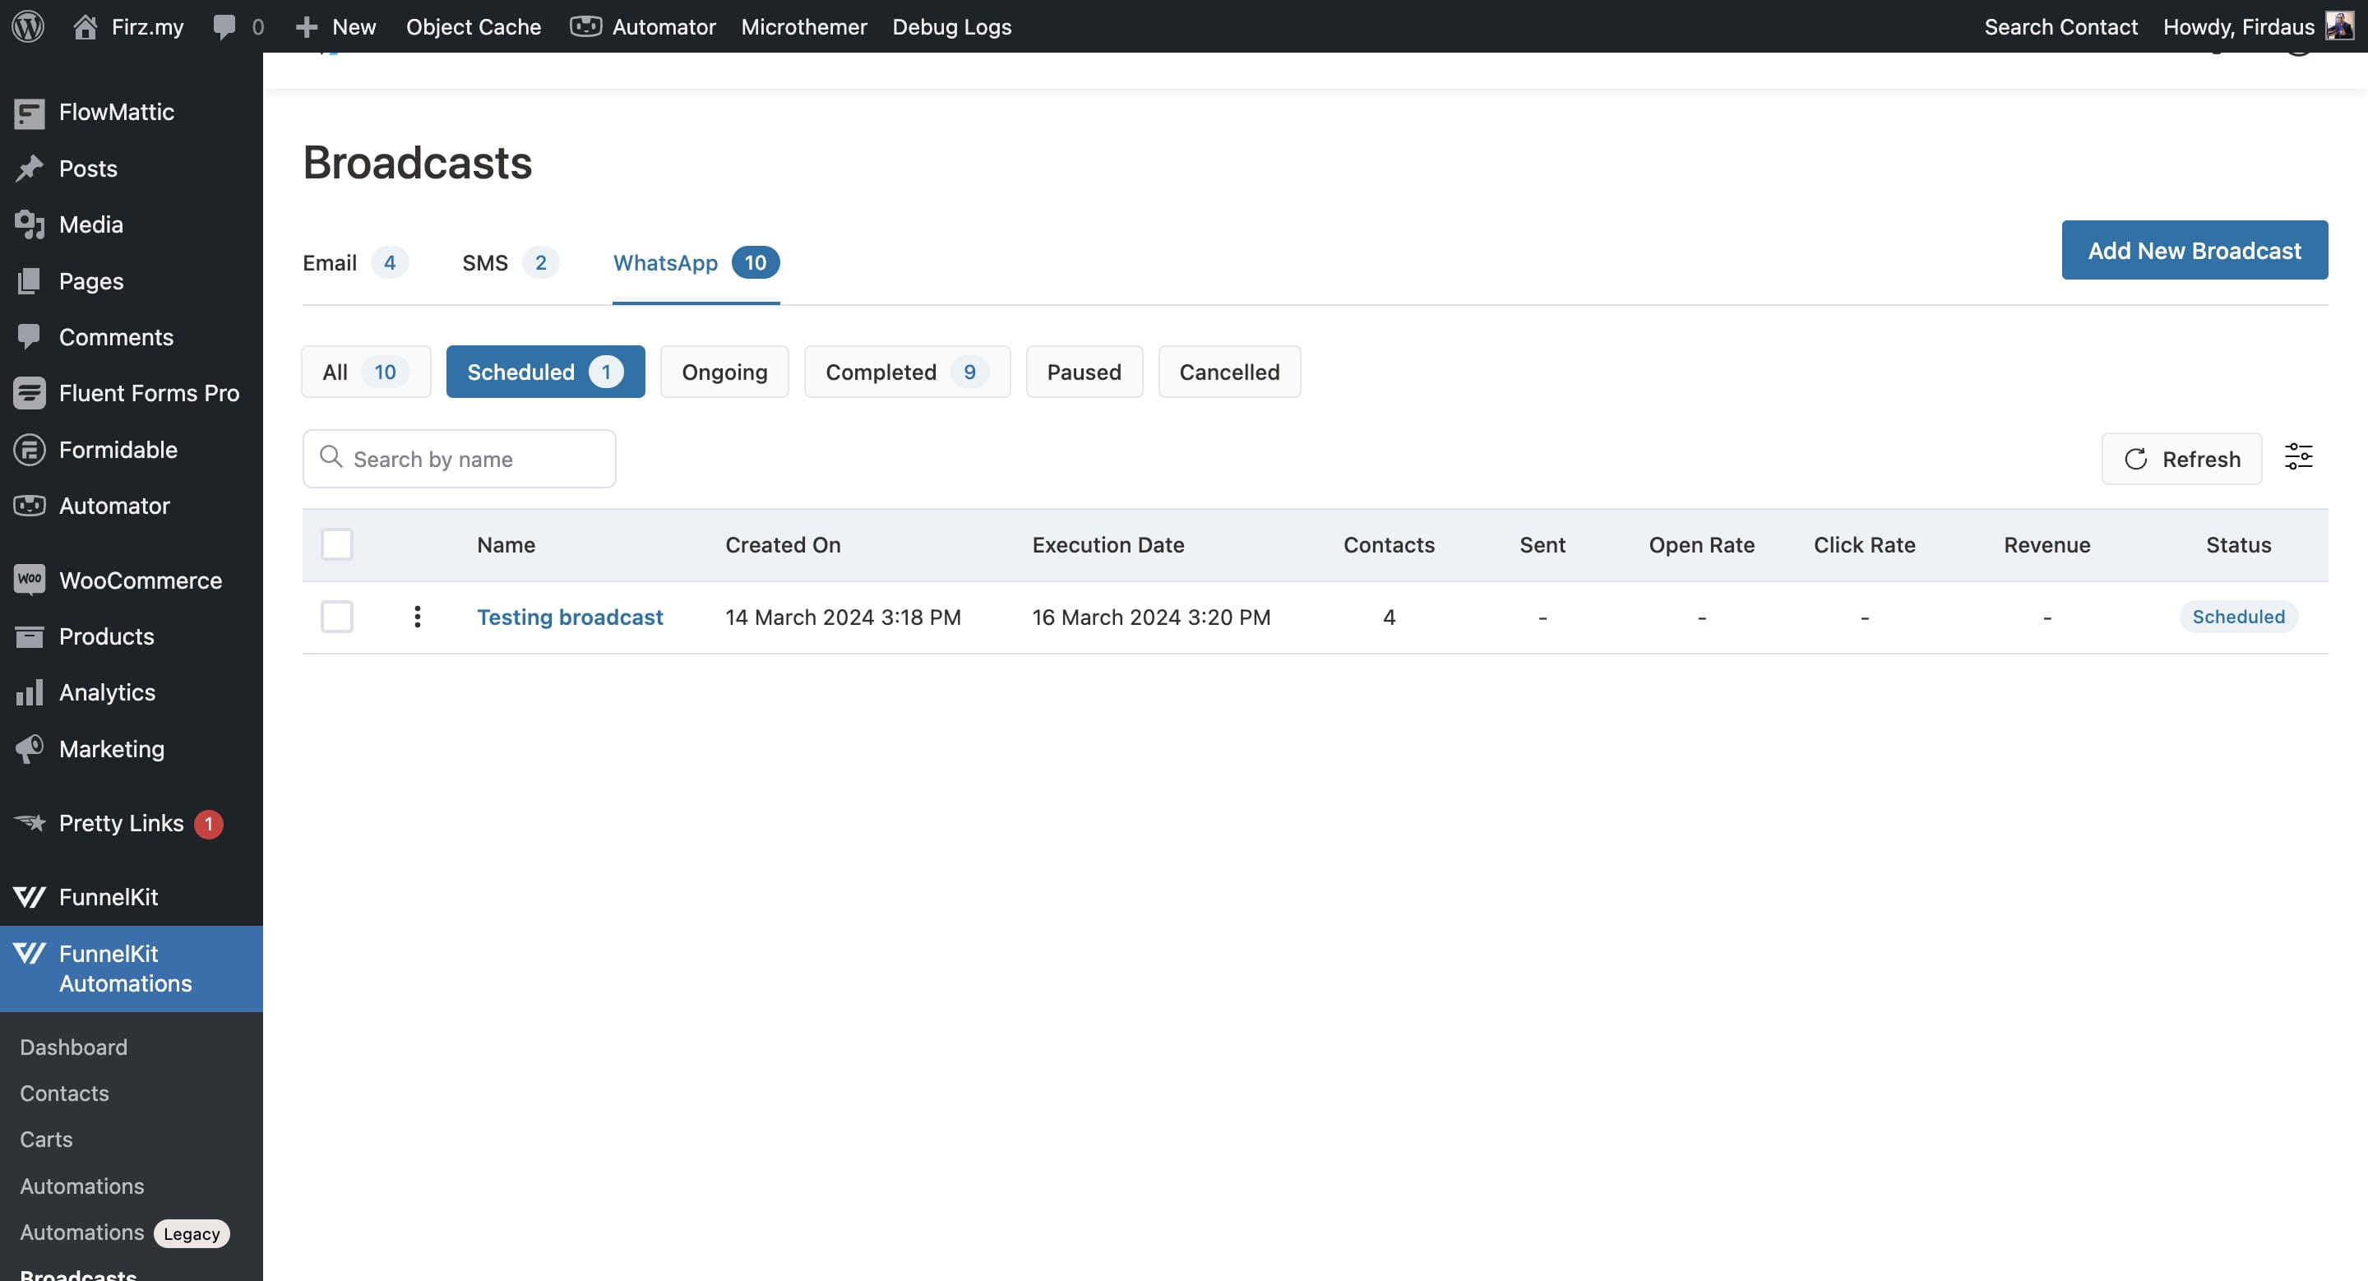The image size is (2368, 1281).
Task: Click the Fluent Forms Pro sidebar icon
Action: coord(30,393)
